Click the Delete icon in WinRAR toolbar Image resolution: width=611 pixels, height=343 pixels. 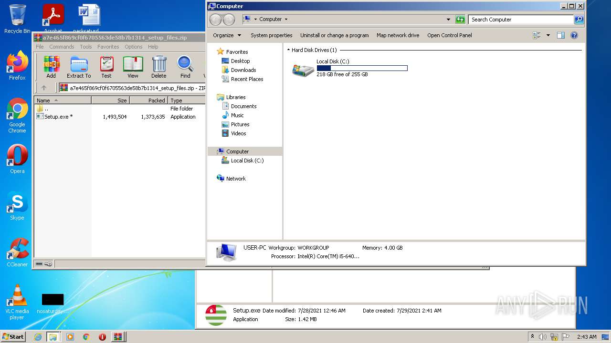[x=159, y=67]
